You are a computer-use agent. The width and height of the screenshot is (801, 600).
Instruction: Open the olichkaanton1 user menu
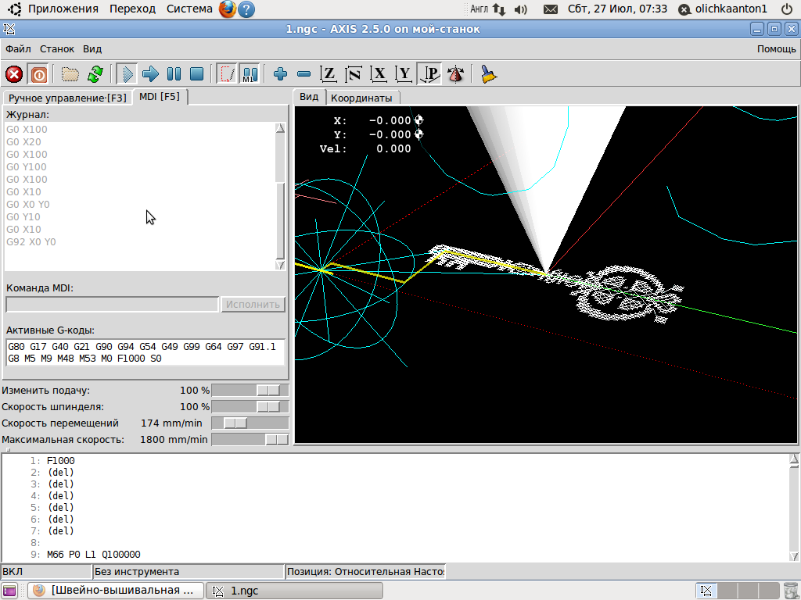point(723,9)
